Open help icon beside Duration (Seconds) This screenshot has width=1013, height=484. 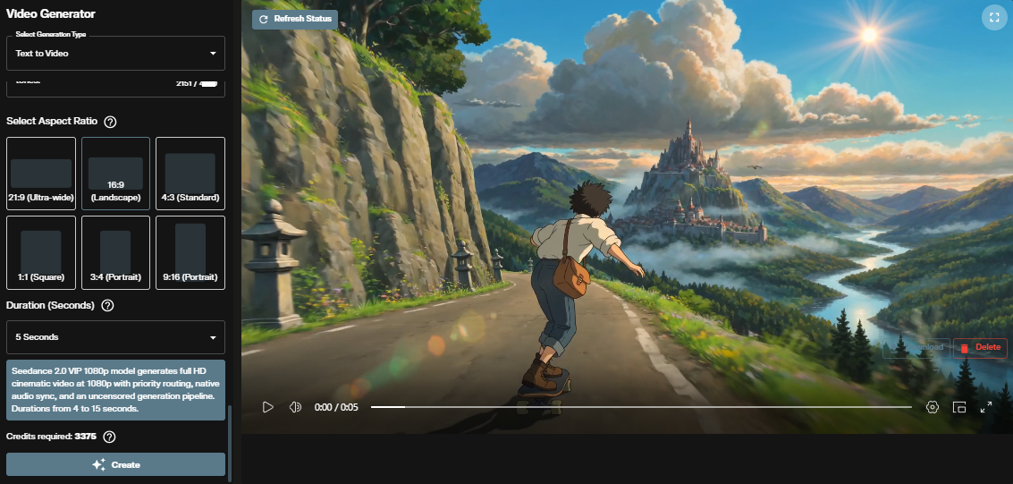pos(108,306)
